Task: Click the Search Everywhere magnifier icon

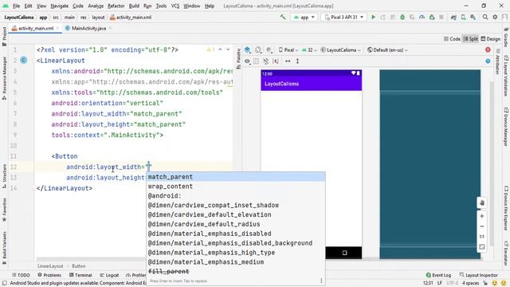Action: pyautogui.click(x=485, y=17)
